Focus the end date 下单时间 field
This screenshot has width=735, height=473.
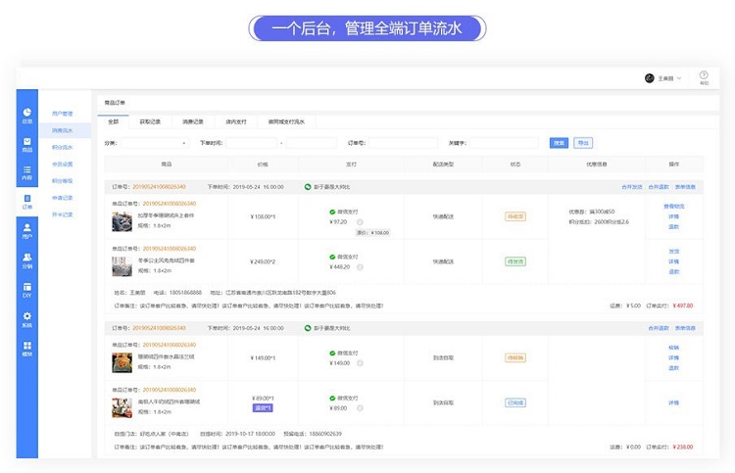coord(312,143)
